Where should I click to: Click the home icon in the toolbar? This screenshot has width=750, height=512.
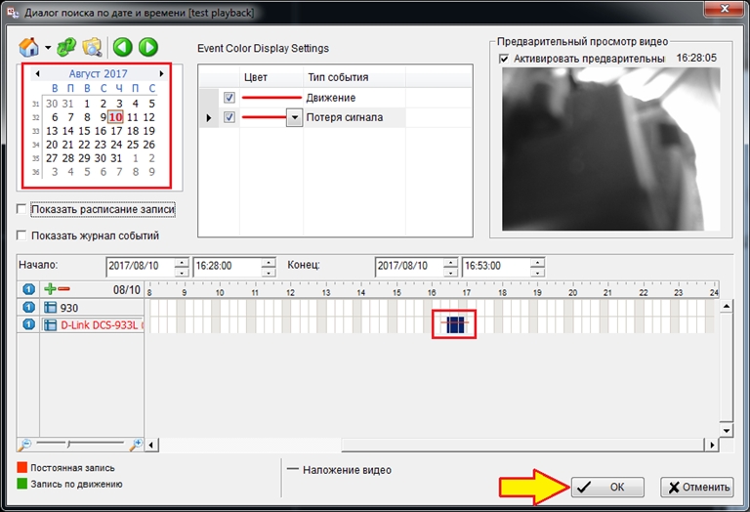coord(30,47)
